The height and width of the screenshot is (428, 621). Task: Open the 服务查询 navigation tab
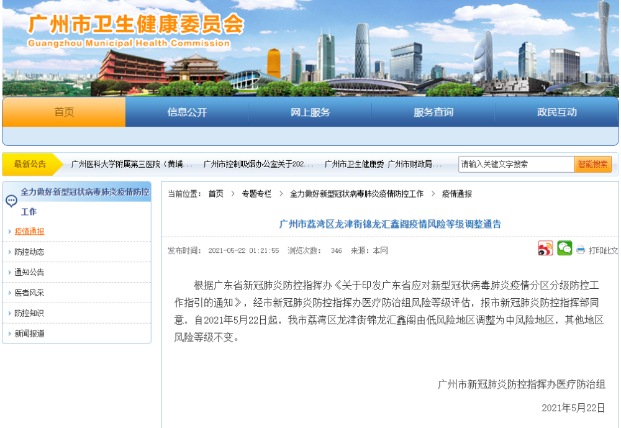[433, 112]
